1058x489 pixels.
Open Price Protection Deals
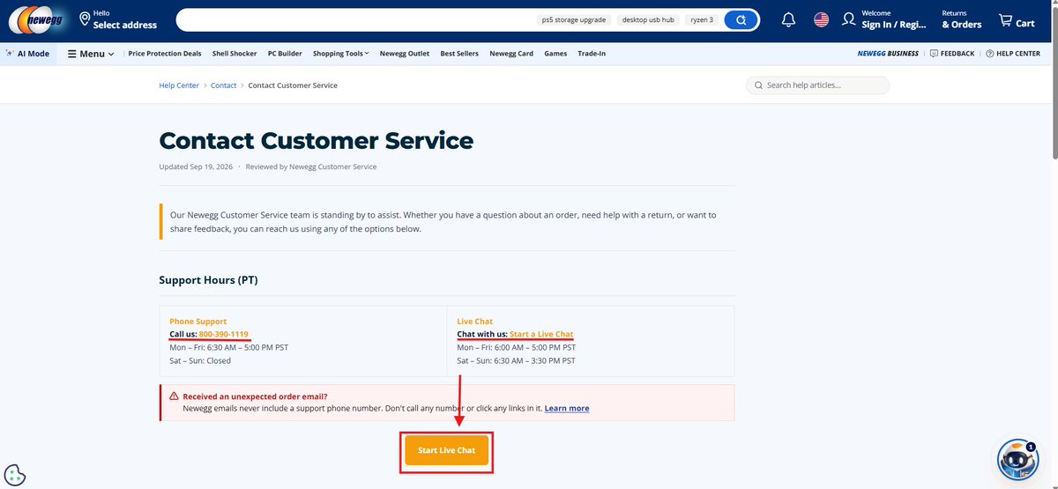(x=165, y=54)
